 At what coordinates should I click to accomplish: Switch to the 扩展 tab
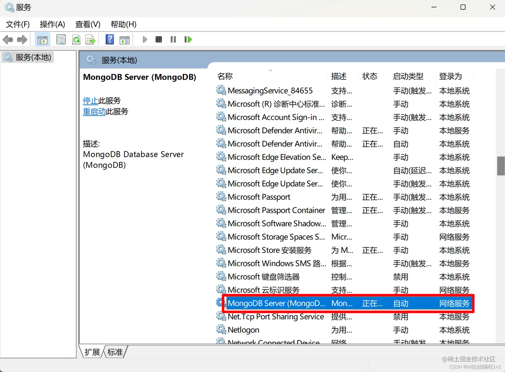pyautogui.click(x=92, y=352)
